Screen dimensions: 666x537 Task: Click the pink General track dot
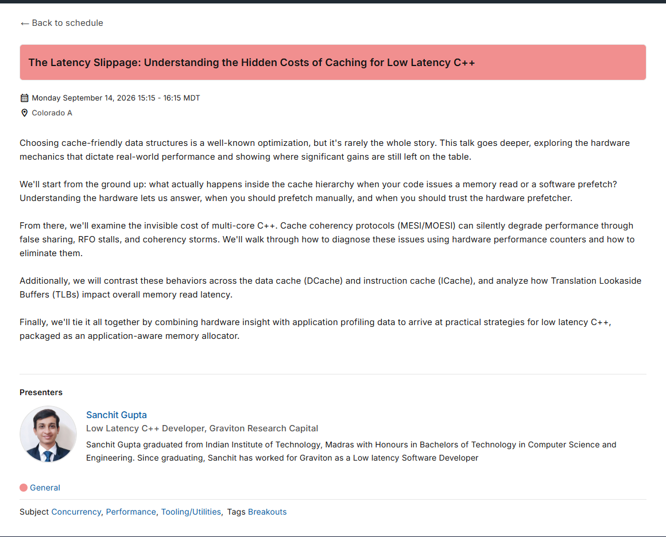[x=24, y=488]
